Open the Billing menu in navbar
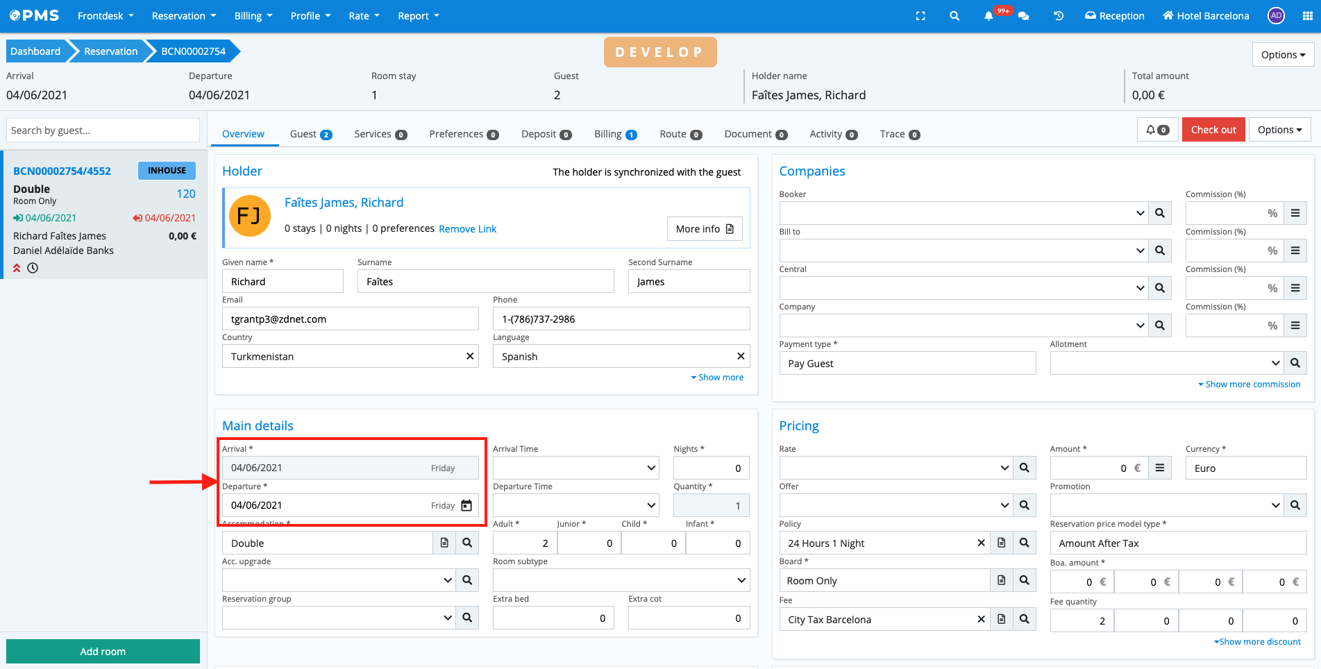 point(253,16)
